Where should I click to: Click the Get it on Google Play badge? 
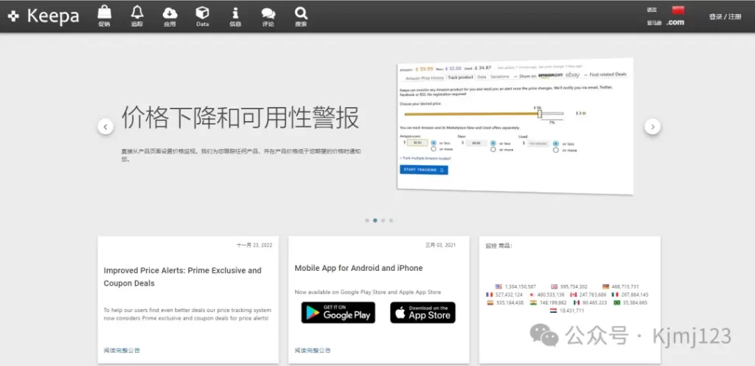click(x=338, y=313)
